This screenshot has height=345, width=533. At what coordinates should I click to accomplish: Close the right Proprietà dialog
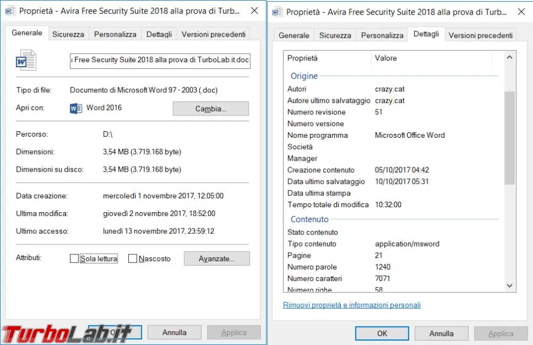(521, 12)
